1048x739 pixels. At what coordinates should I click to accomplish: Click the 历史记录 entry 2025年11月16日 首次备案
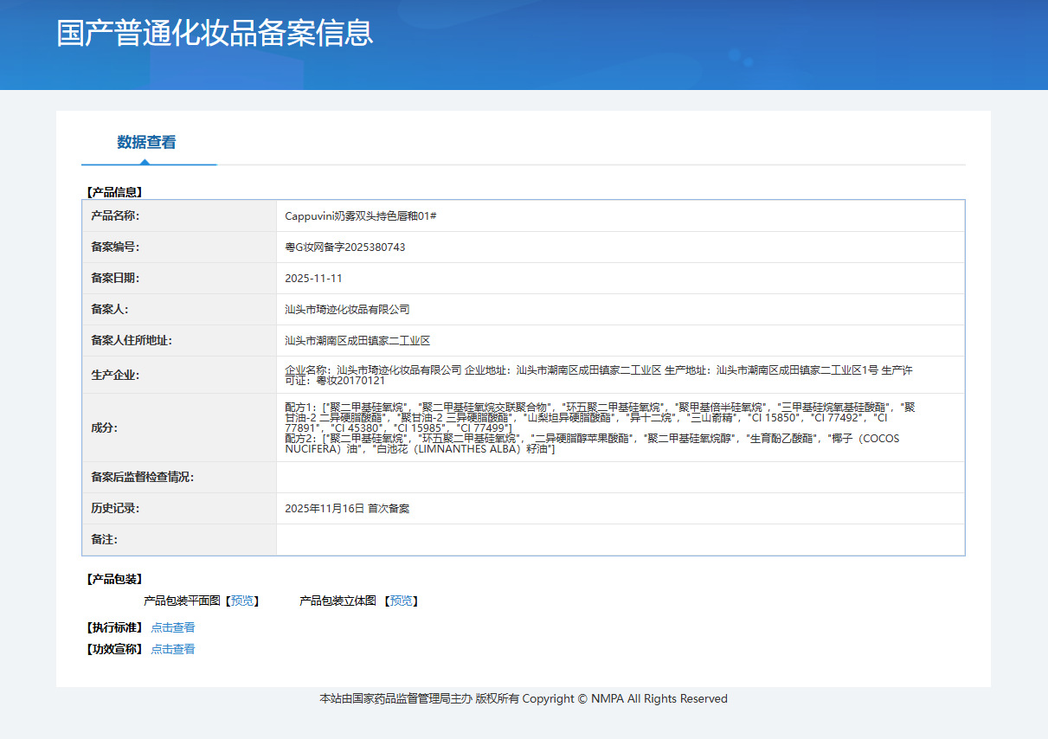pos(347,509)
